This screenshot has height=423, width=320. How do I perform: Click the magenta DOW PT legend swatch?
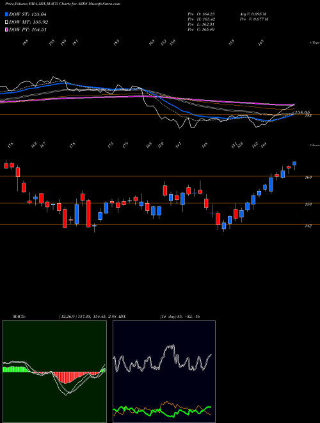pos(6,29)
